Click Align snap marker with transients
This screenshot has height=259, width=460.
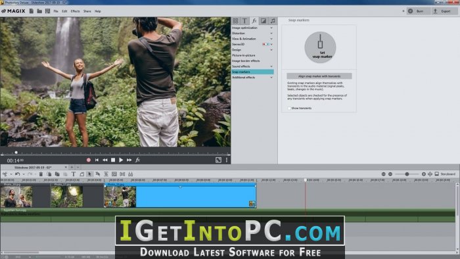[x=319, y=76]
